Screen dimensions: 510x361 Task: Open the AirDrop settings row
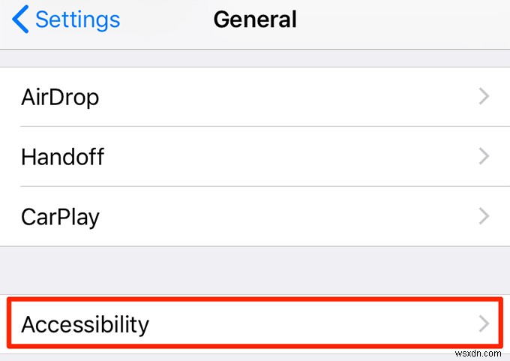255,96
